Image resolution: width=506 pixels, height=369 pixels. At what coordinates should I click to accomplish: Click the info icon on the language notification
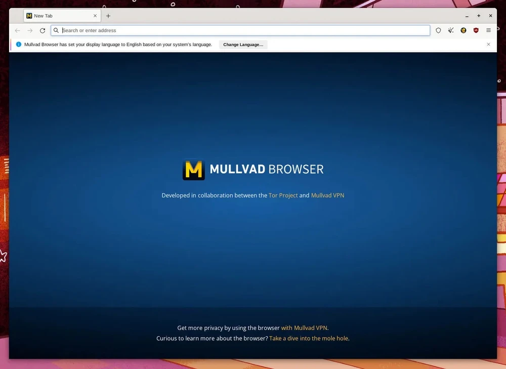pos(19,45)
